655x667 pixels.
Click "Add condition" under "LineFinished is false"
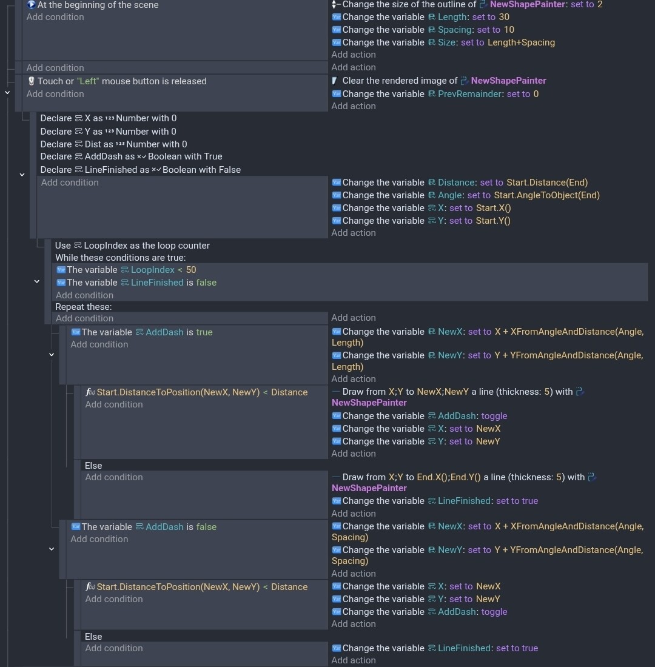(x=84, y=295)
